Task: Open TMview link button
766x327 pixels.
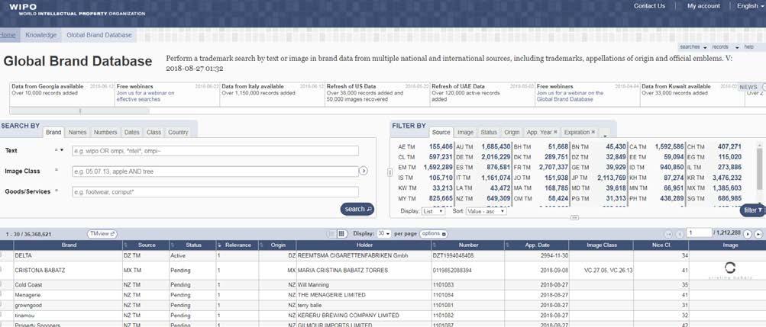Action: pos(102,234)
